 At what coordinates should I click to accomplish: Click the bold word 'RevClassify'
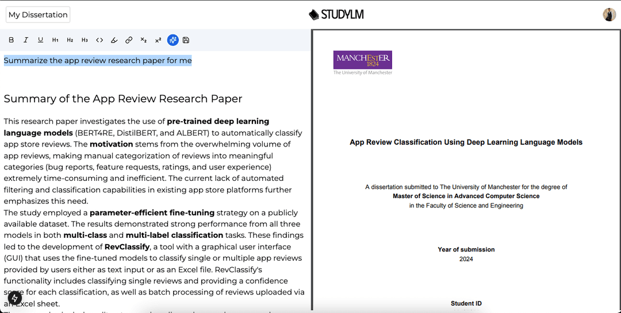pyautogui.click(x=126, y=247)
